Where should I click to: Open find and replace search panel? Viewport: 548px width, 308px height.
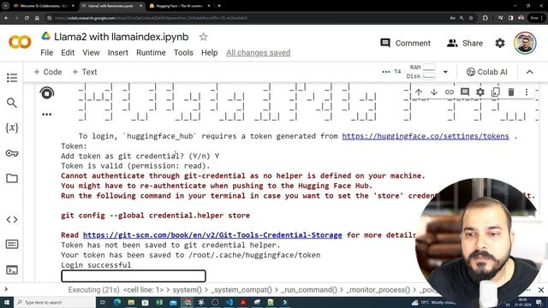tap(12, 103)
